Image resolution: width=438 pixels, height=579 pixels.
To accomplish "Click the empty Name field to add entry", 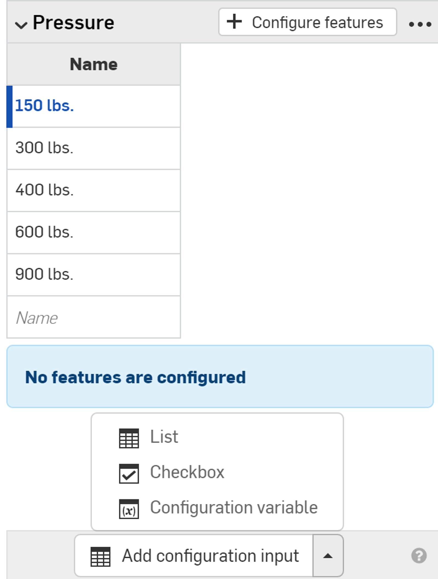I will 93,317.
